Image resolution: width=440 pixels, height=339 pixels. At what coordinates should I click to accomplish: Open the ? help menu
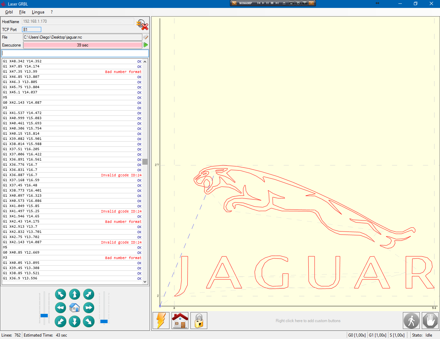[52, 12]
